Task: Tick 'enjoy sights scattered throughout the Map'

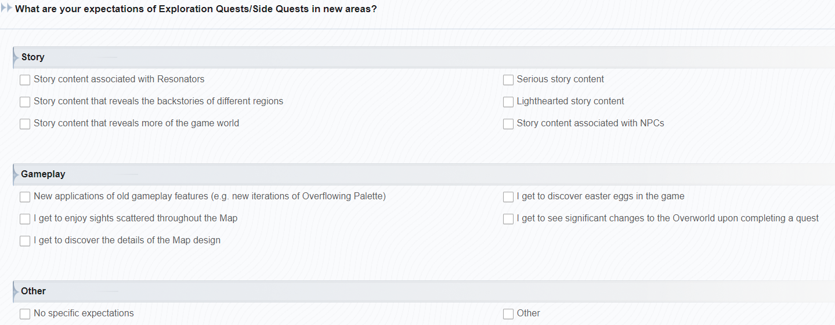Action: (x=25, y=219)
